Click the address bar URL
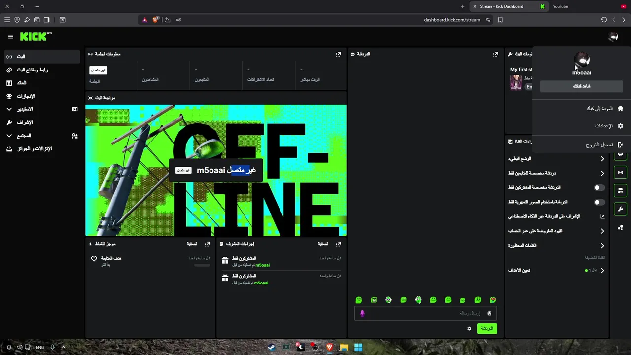This screenshot has width=631, height=355. pos(452,20)
